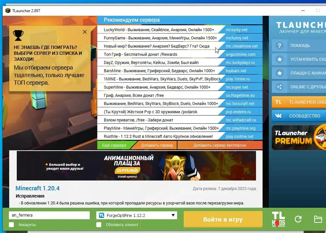326x233 pixels.
Task: Close the yellow server tip popup
Action: [x=84, y=32]
